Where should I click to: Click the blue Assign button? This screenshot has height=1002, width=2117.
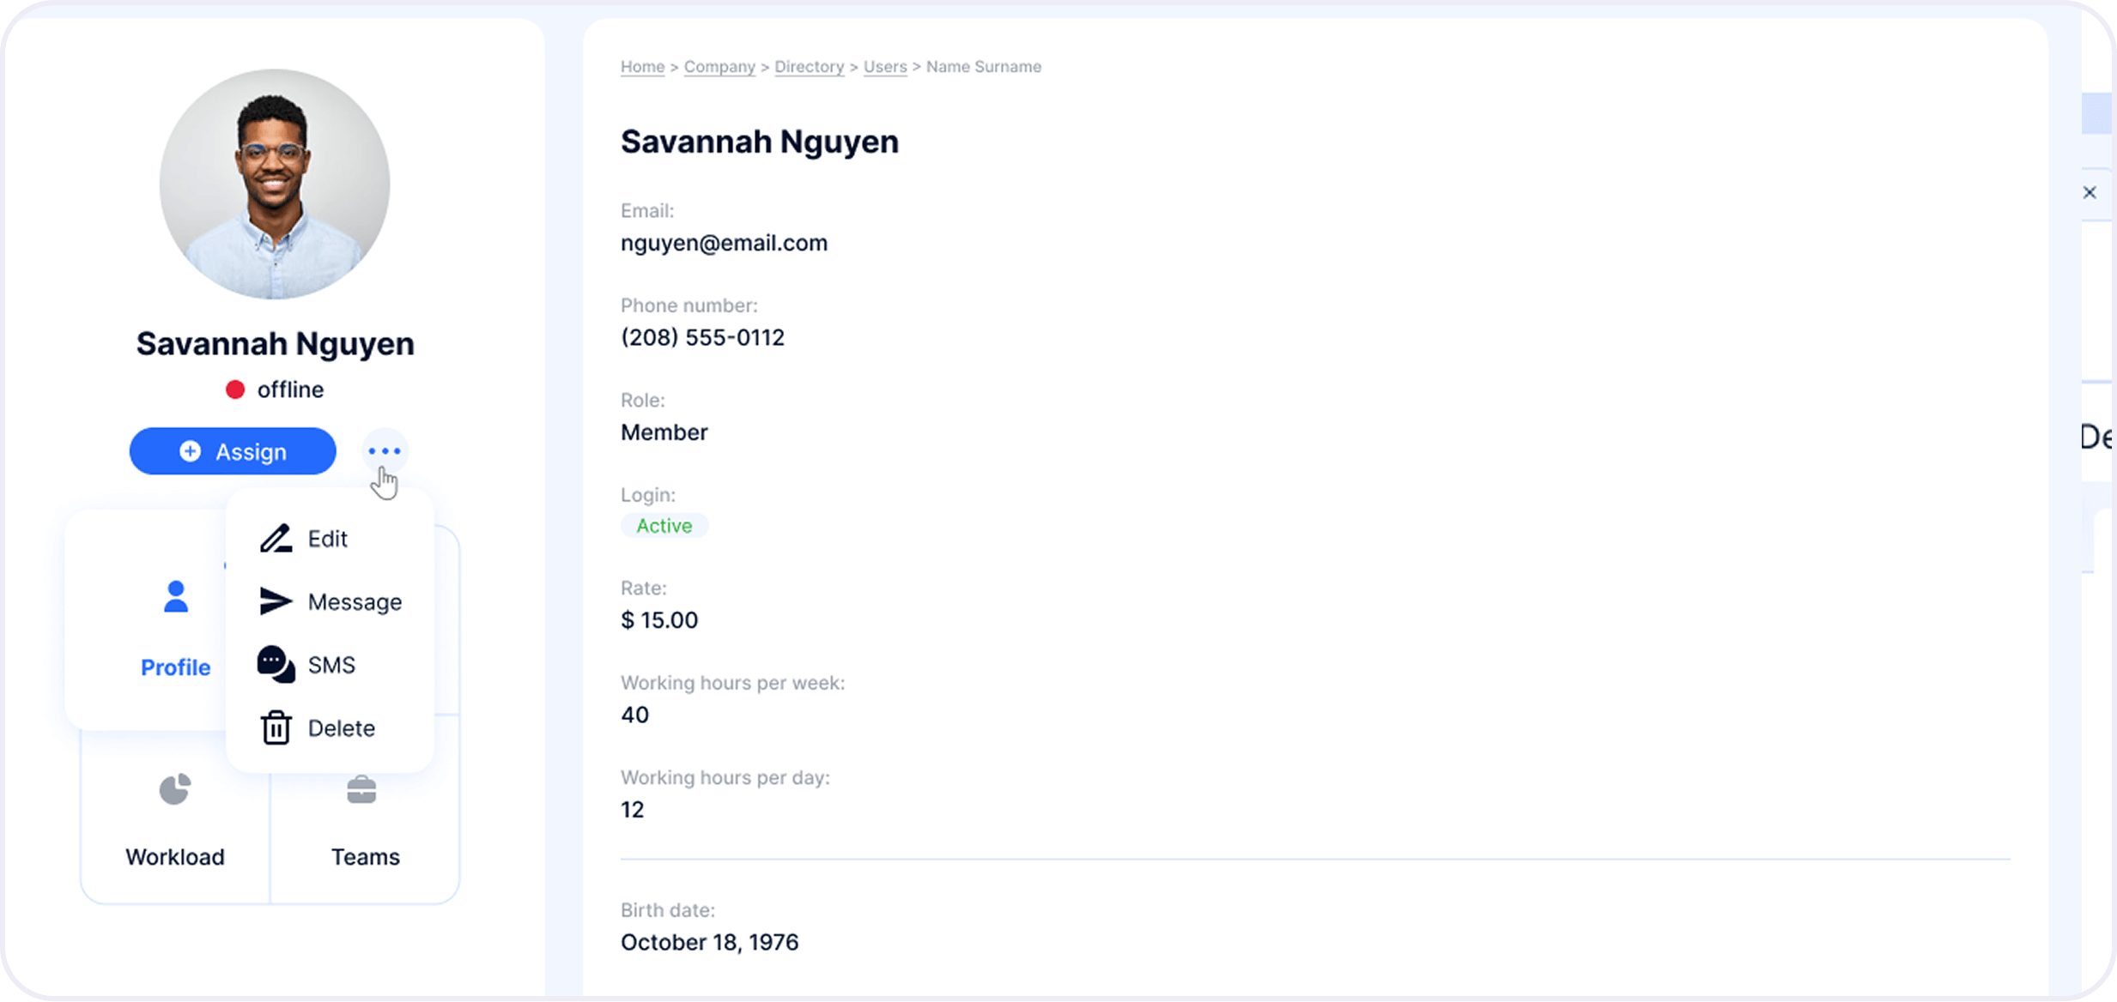point(233,451)
